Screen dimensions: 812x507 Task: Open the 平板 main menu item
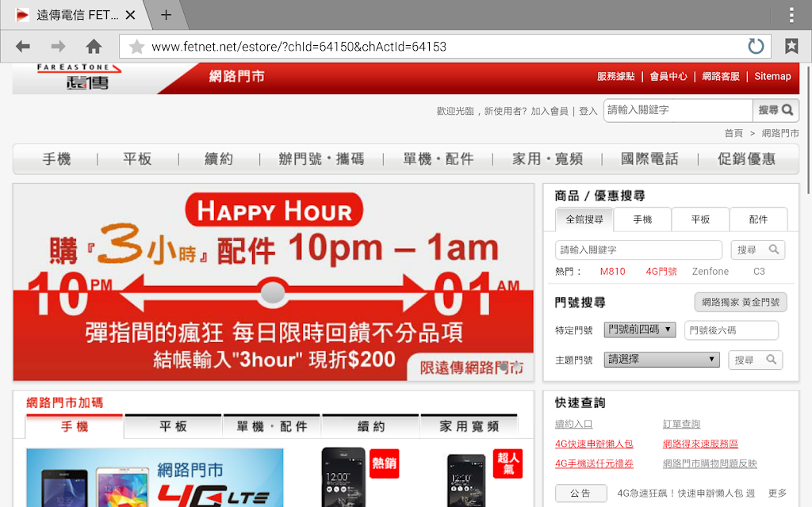pos(137,158)
